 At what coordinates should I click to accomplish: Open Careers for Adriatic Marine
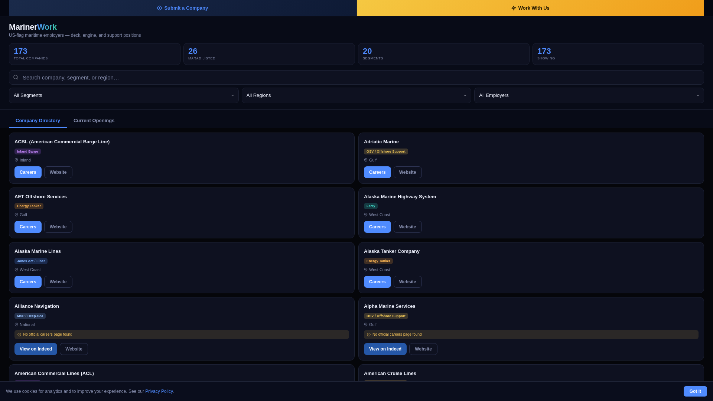(x=377, y=172)
